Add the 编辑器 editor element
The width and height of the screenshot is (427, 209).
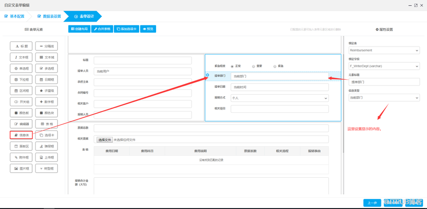(x=21, y=124)
